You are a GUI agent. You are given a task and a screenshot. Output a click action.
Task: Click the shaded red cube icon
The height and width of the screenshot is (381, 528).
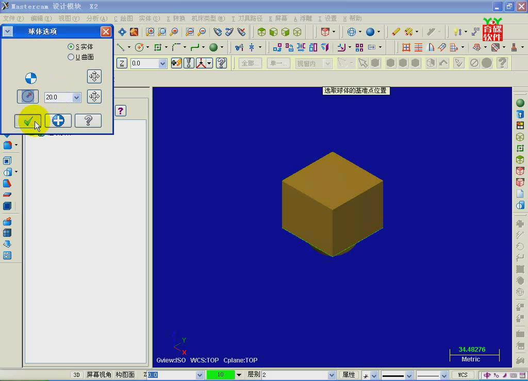(x=325, y=32)
